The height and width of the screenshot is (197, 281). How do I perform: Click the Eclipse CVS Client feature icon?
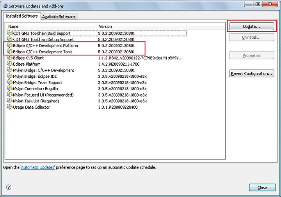10,58
